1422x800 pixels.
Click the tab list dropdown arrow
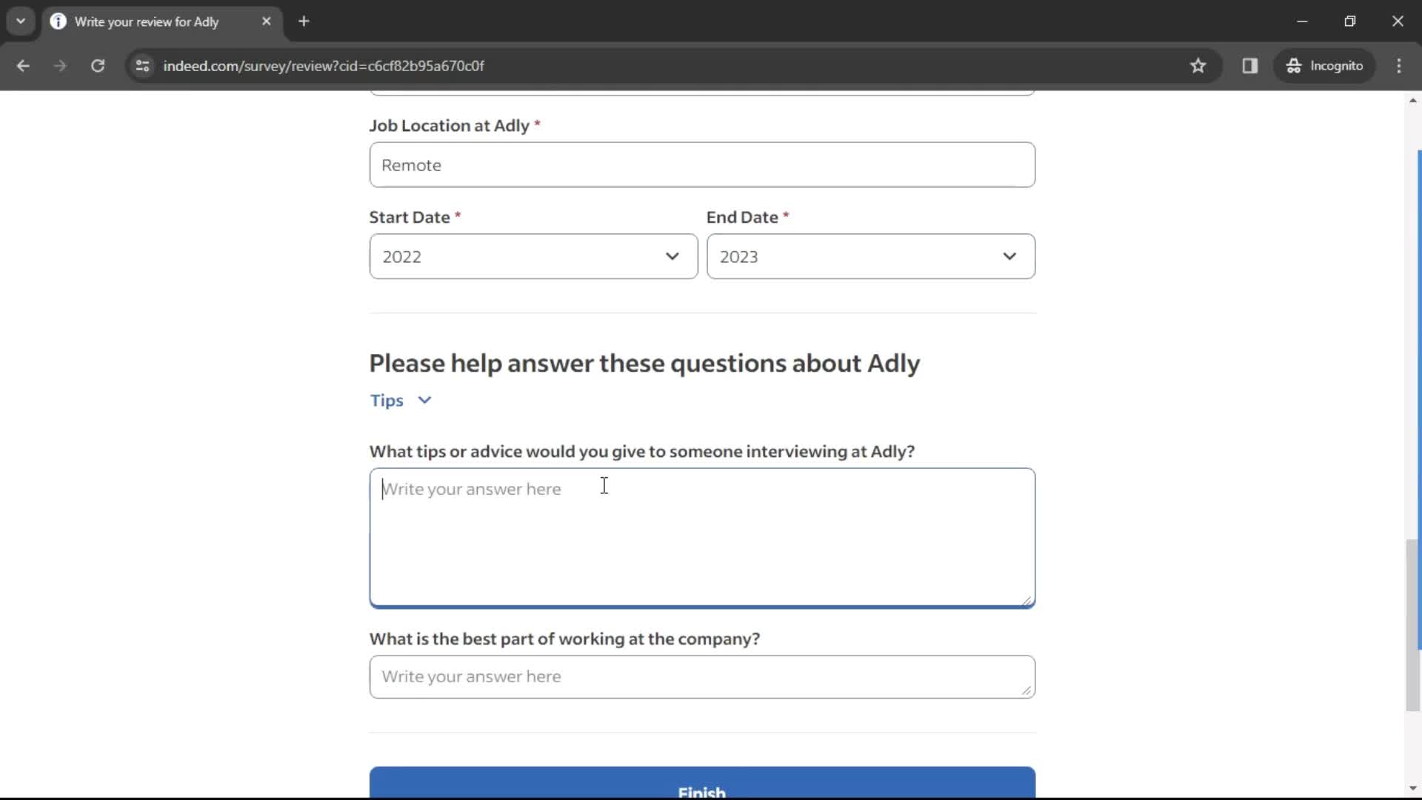pos(21,21)
